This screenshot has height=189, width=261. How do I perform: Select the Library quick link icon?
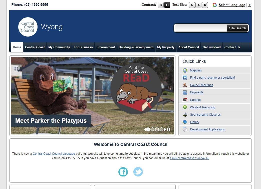coord(185,122)
